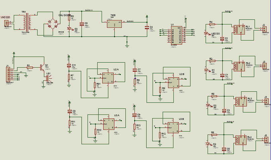This screenshot has height=160, width=271.
Task: Click the U3:A flip-flop block
Action: (x=108, y=124)
